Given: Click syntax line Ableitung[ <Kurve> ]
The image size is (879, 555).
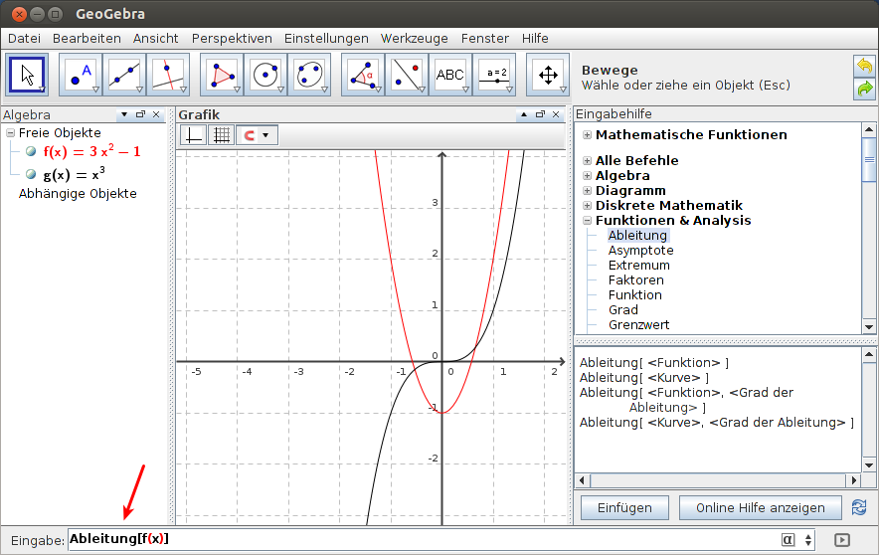Looking at the screenshot, I should pyautogui.click(x=644, y=378).
